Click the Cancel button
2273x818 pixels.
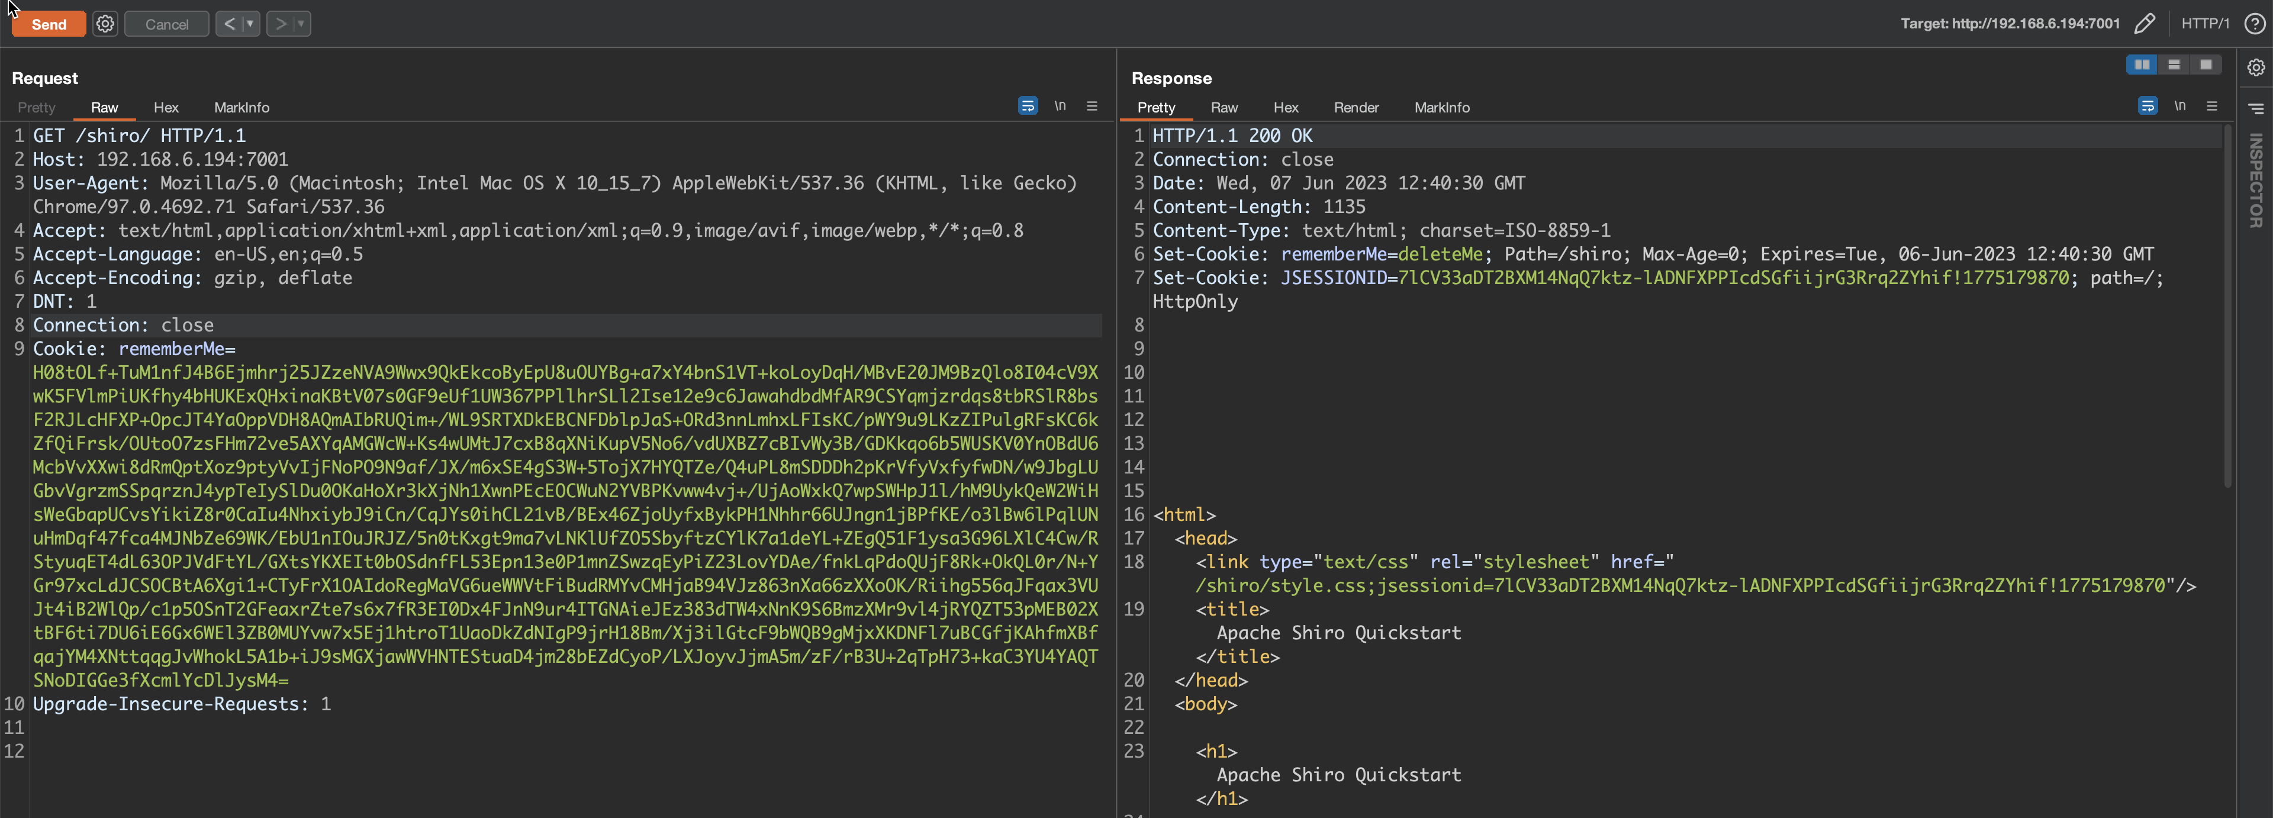click(167, 24)
